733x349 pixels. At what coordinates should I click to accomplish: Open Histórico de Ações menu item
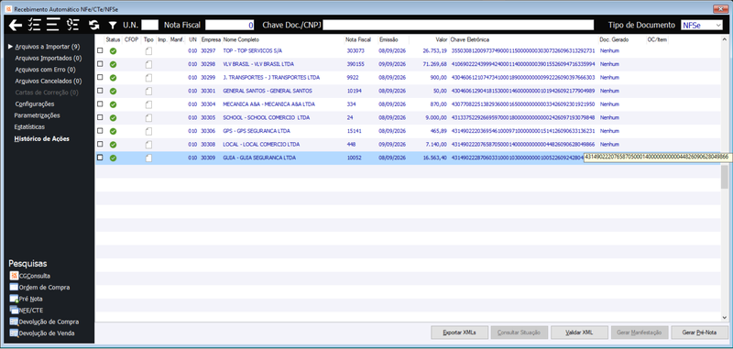tap(41, 138)
